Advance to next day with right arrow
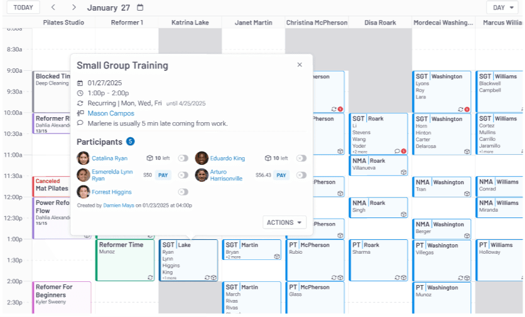Image resolution: width=525 pixels, height=317 pixels. tap(74, 8)
